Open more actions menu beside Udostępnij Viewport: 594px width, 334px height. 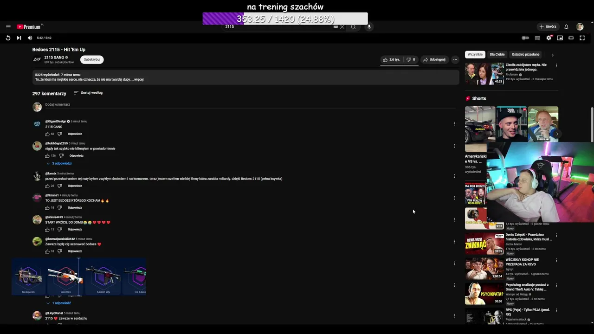[x=455, y=59]
